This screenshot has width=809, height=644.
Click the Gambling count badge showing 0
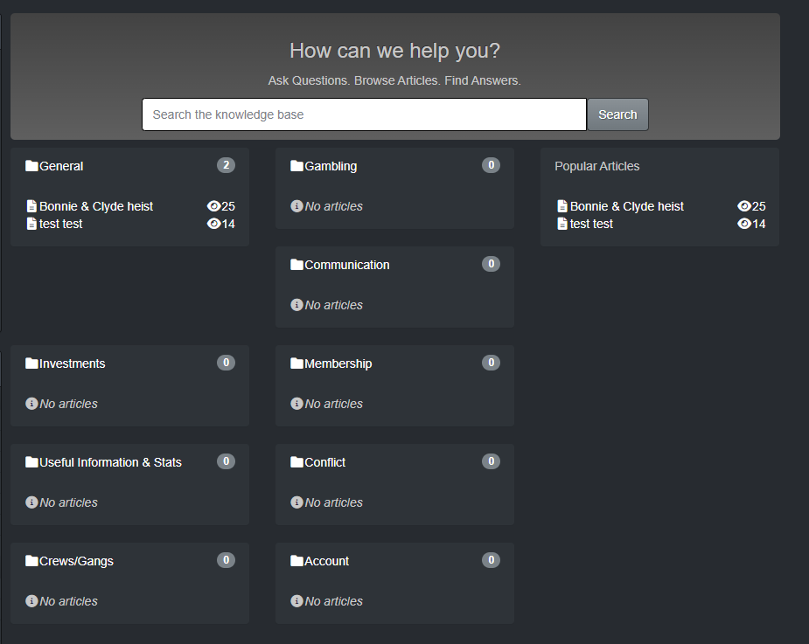(x=491, y=165)
